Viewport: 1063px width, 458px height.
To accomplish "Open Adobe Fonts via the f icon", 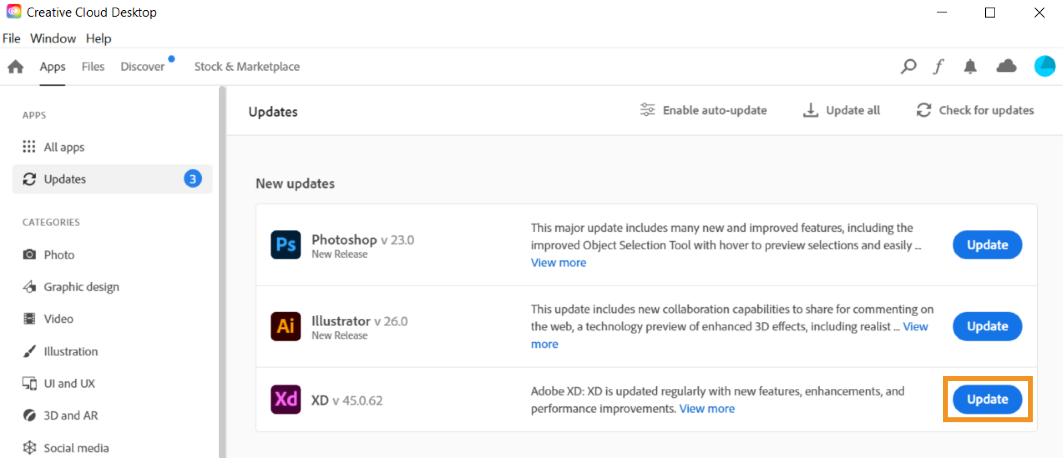I will (938, 66).
